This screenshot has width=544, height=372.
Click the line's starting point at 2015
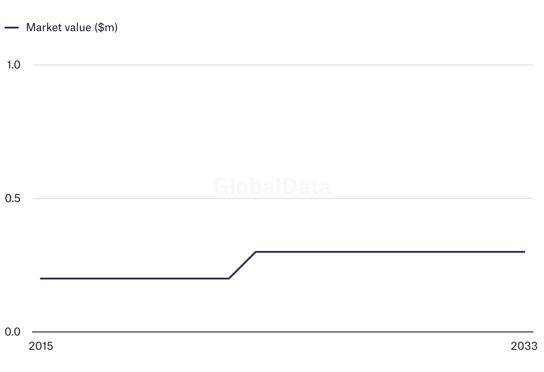(41, 279)
